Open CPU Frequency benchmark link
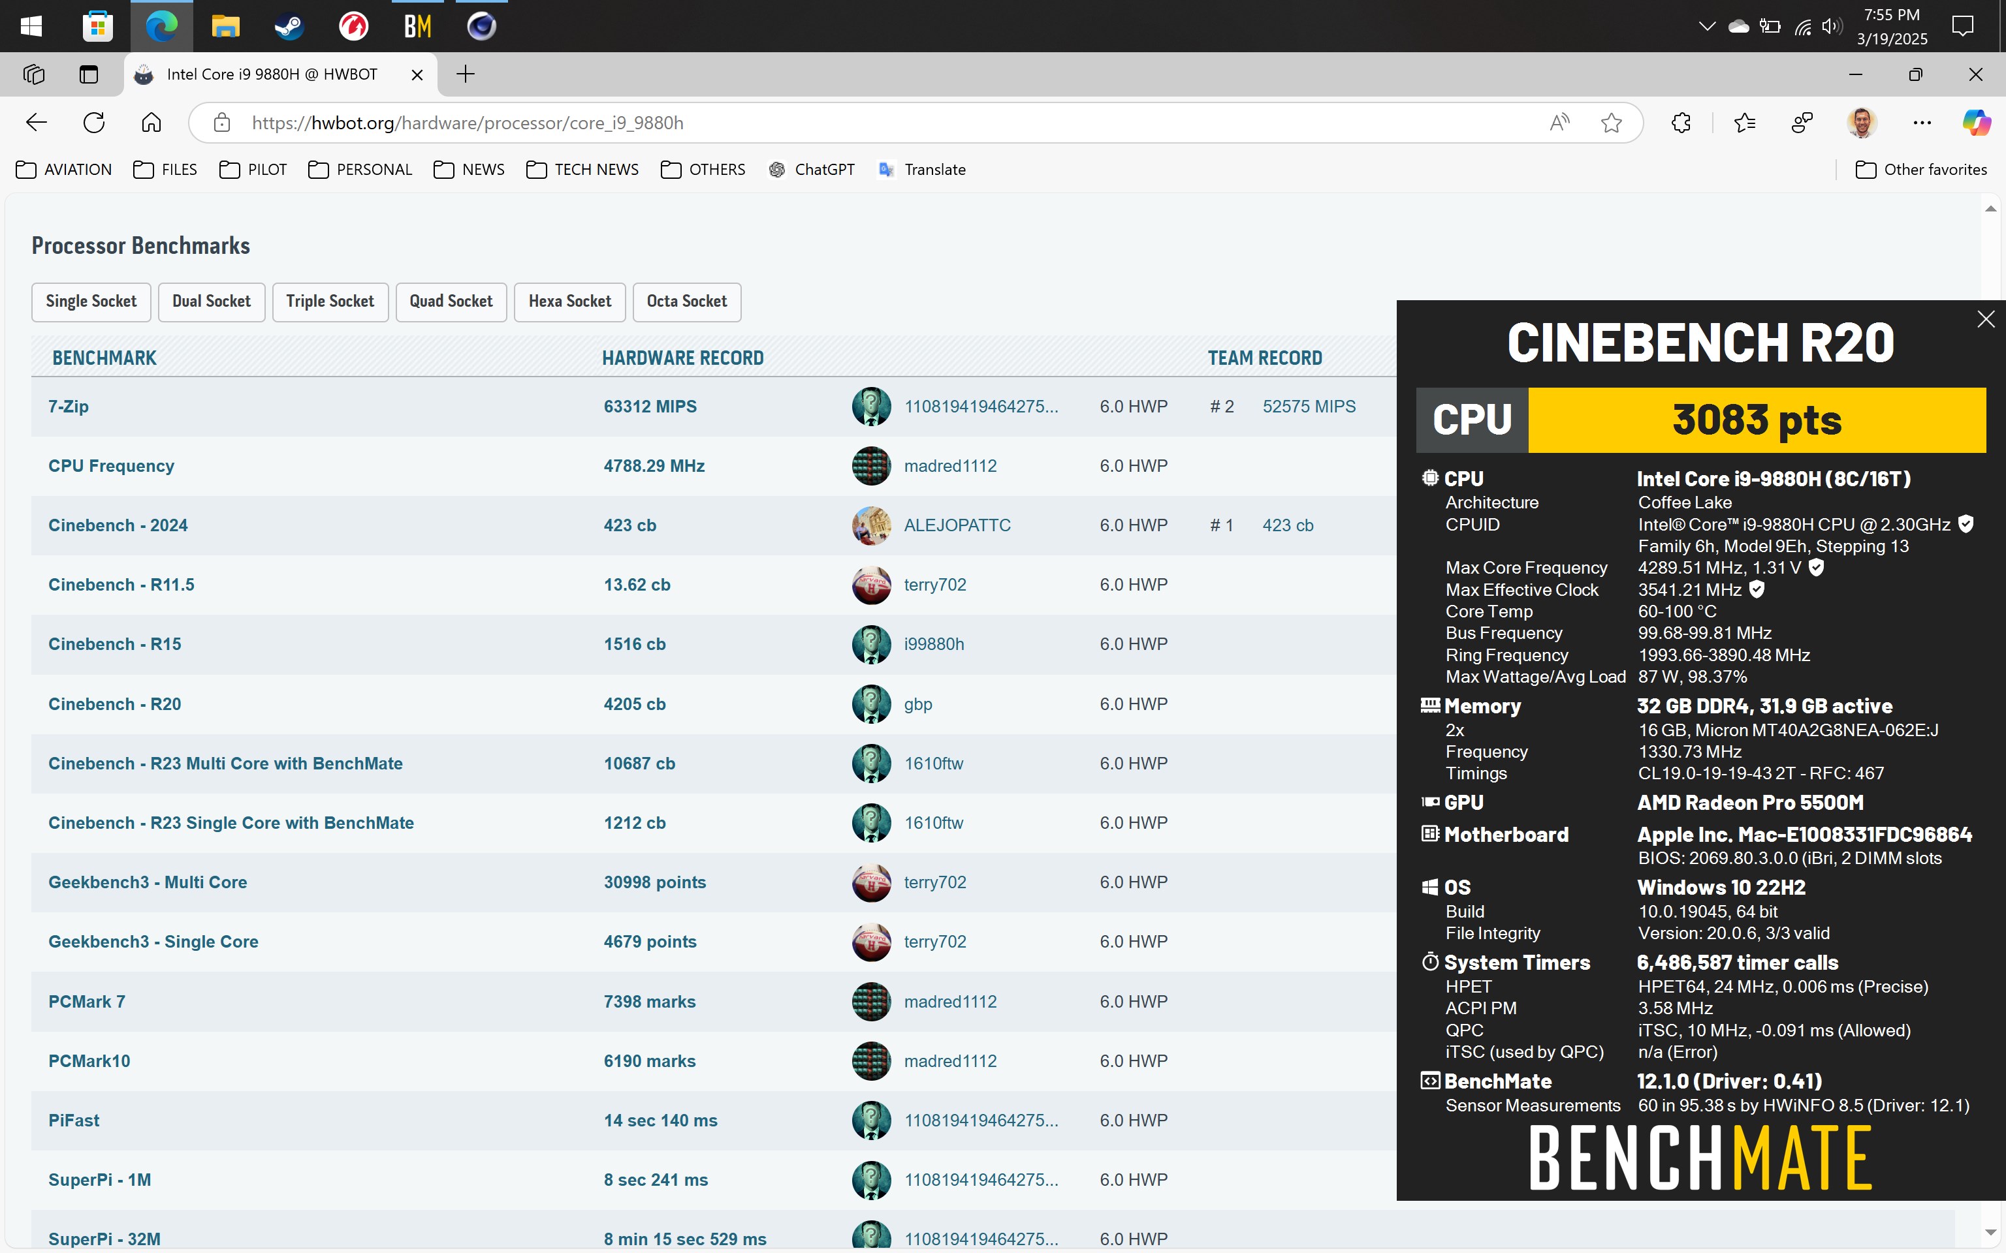2006x1253 pixels. (111, 467)
